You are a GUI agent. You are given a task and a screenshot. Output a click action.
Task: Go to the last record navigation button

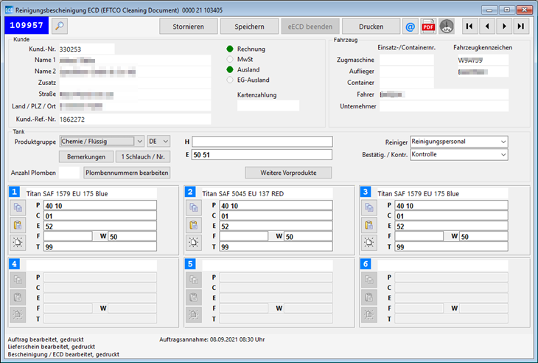[522, 27]
